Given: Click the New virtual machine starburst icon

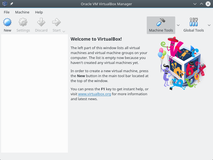Looking at the screenshot, I should click(x=7, y=22).
